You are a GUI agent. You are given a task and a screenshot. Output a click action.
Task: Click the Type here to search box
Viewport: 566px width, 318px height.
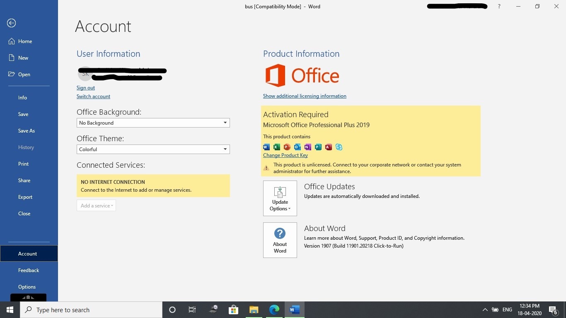coord(91,310)
